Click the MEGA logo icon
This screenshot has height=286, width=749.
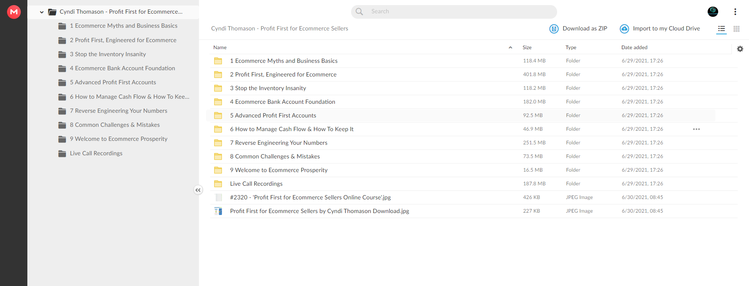tap(14, 12)
